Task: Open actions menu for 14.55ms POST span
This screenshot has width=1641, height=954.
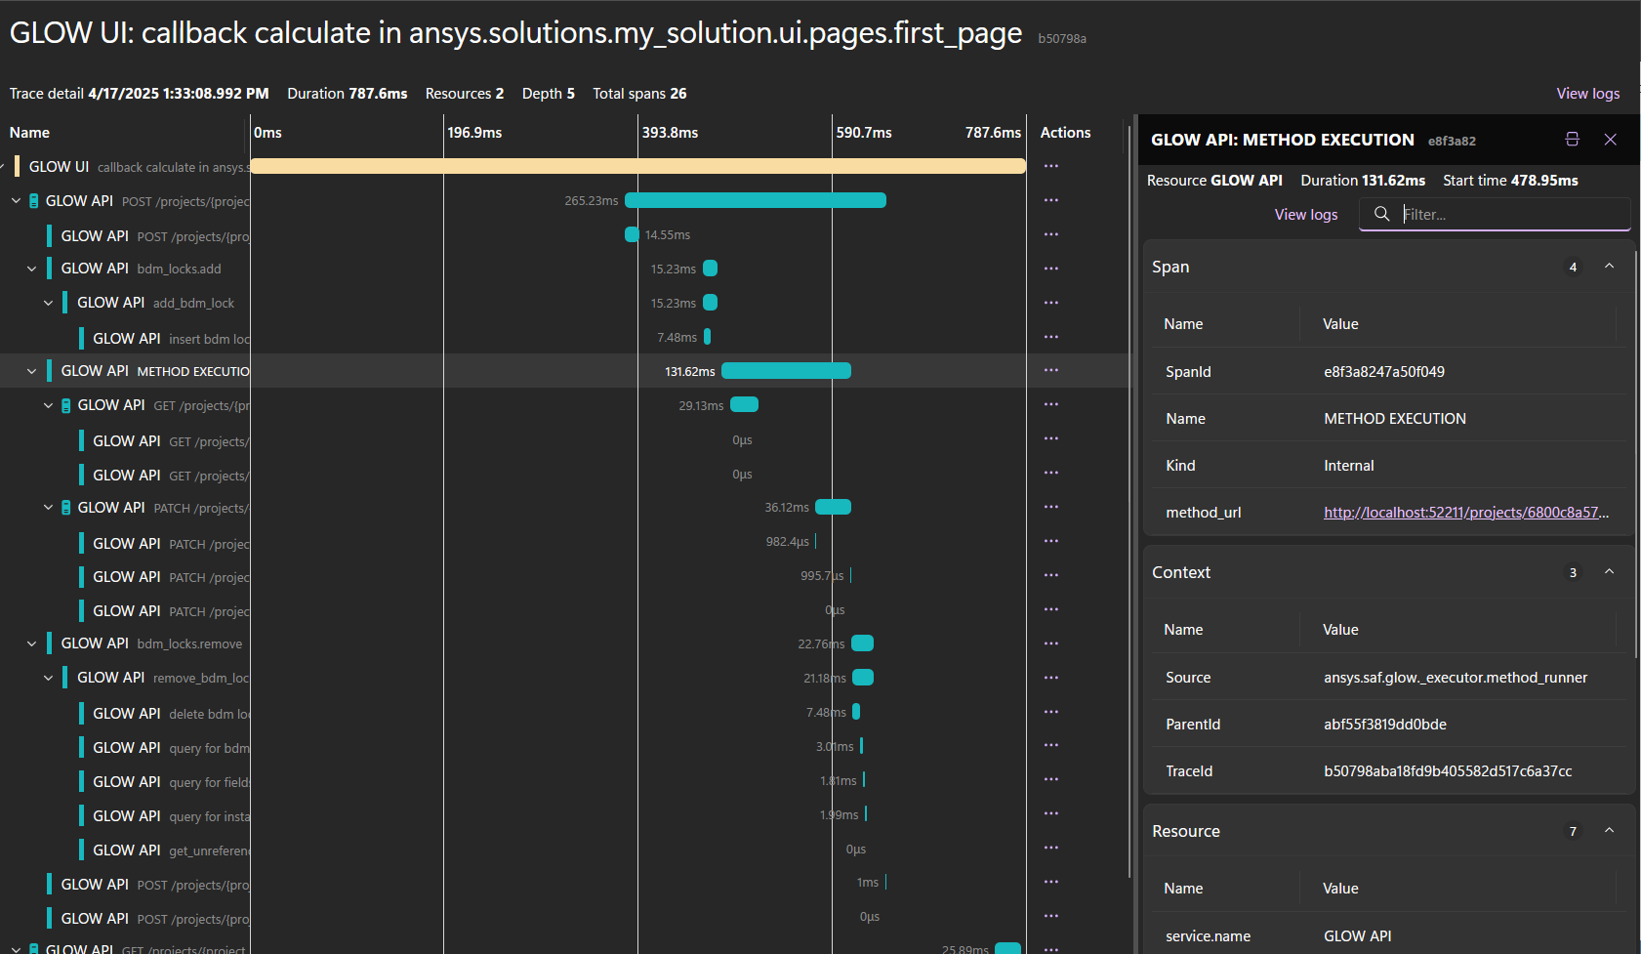Action: tap(1050, 234)
